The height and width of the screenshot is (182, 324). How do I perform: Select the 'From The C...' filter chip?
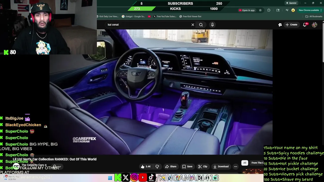click(257, 163)
